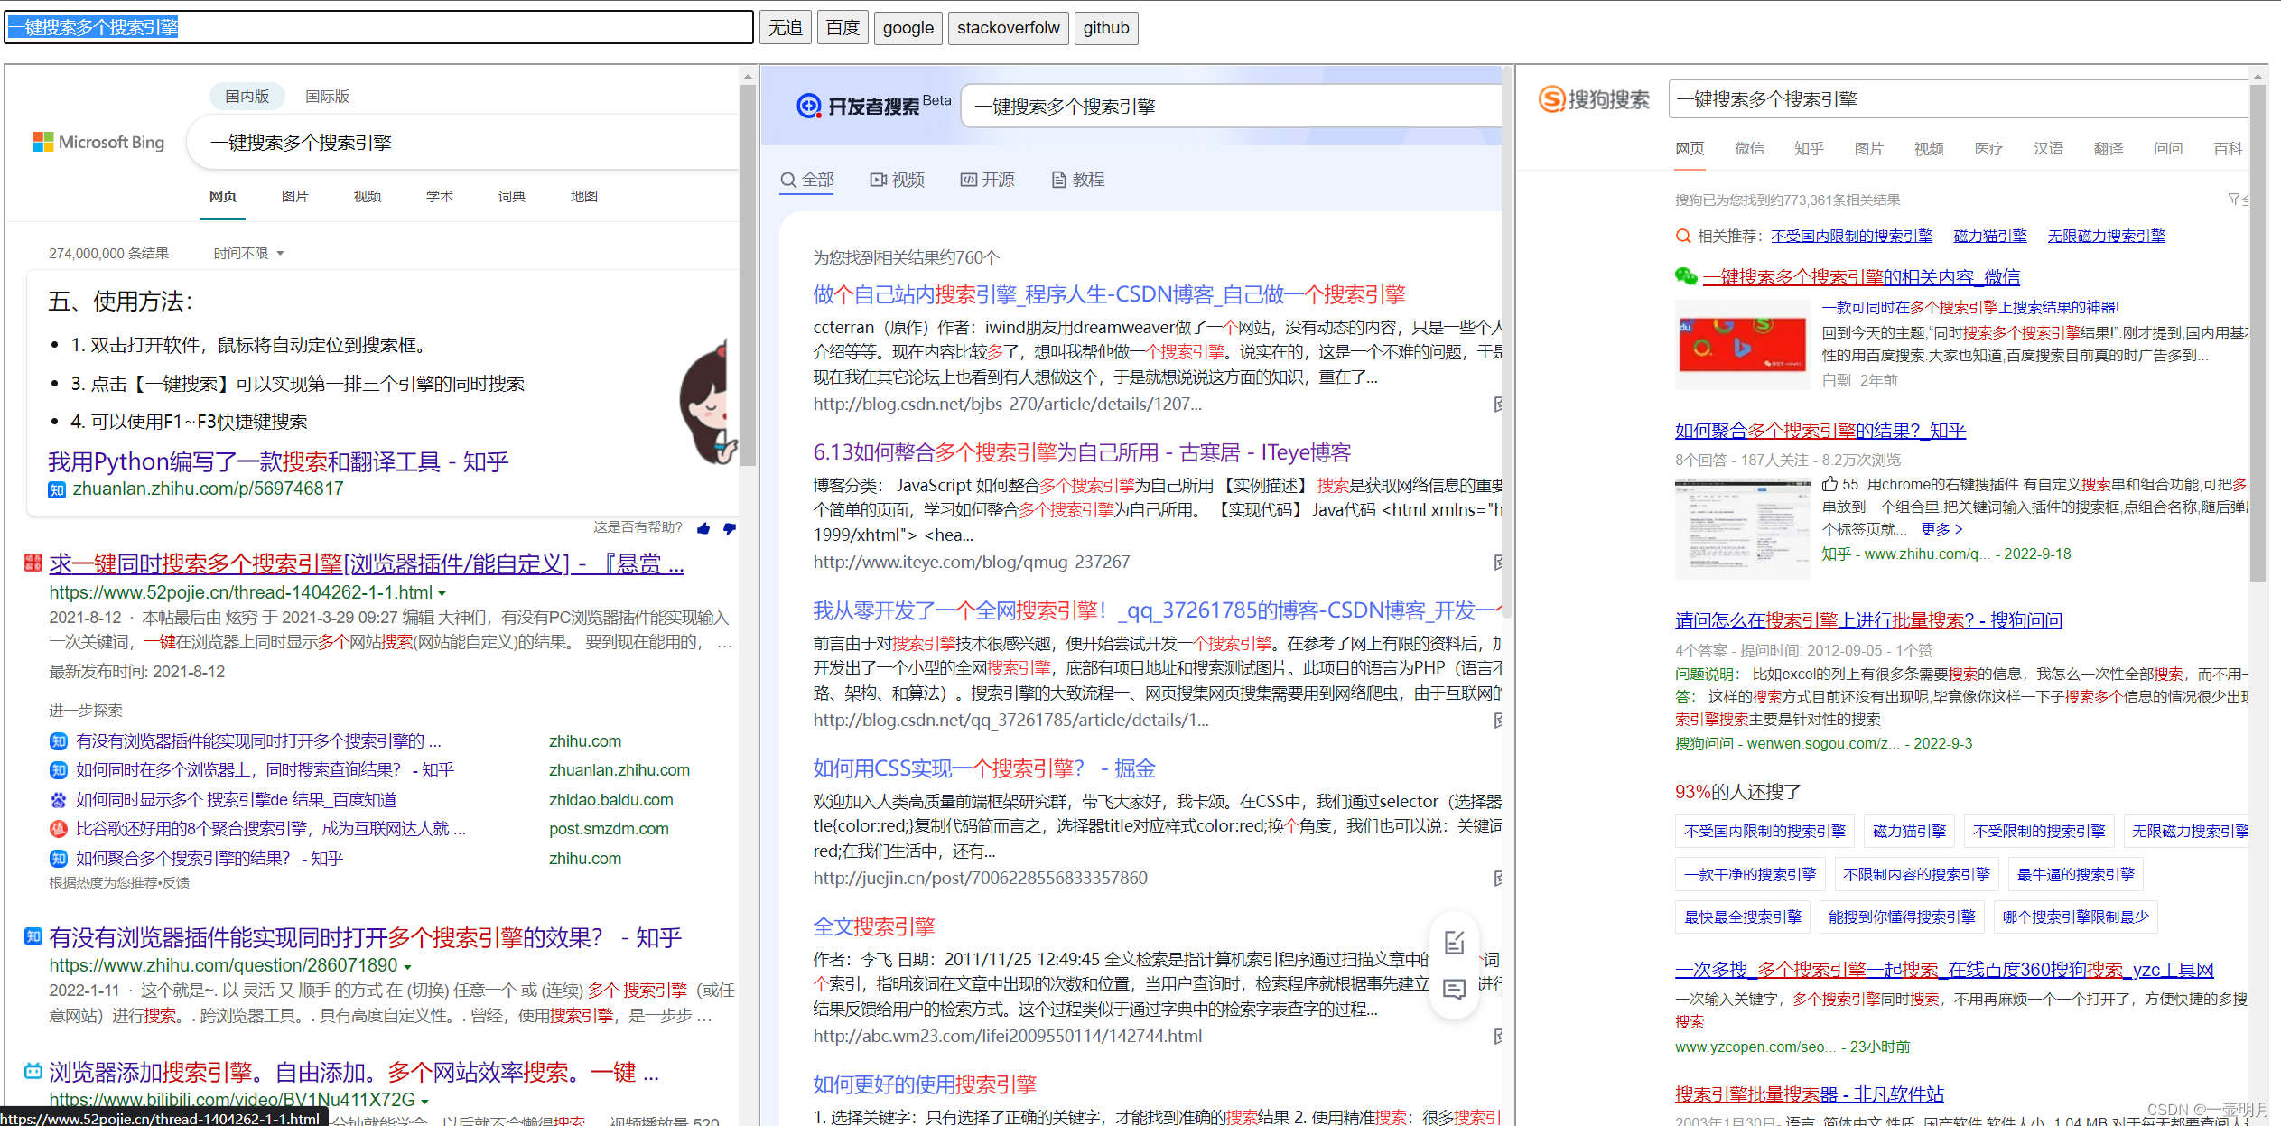Open Sogou 医疗 tab
This screenshot has width=2281, height=1126.
(x=1988, y=148)
